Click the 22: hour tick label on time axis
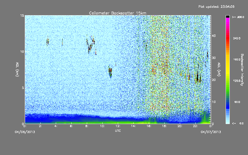Viewport: 248px width, 155px height. point(195,126)
